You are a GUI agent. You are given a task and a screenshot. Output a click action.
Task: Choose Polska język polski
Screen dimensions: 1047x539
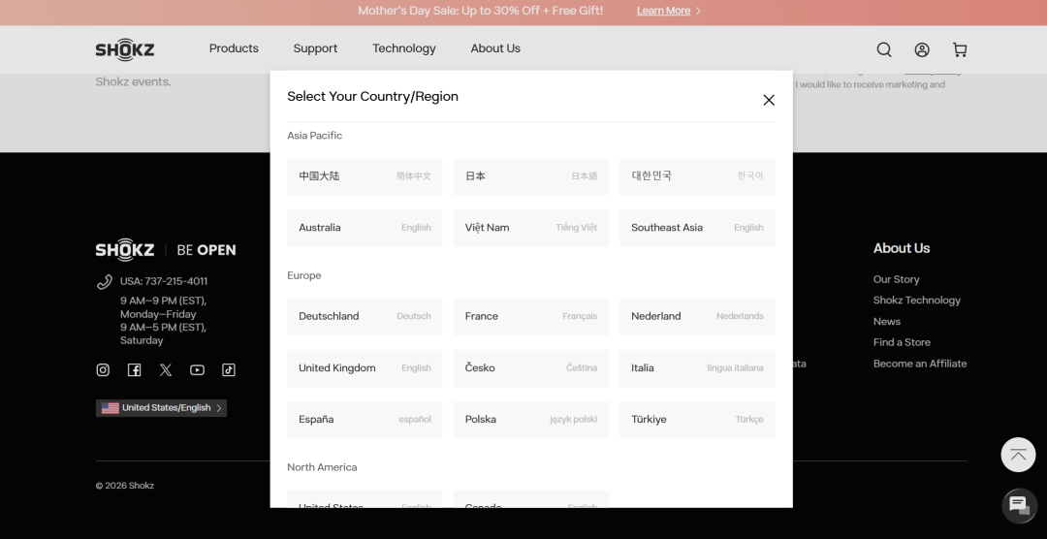[531, 420]
